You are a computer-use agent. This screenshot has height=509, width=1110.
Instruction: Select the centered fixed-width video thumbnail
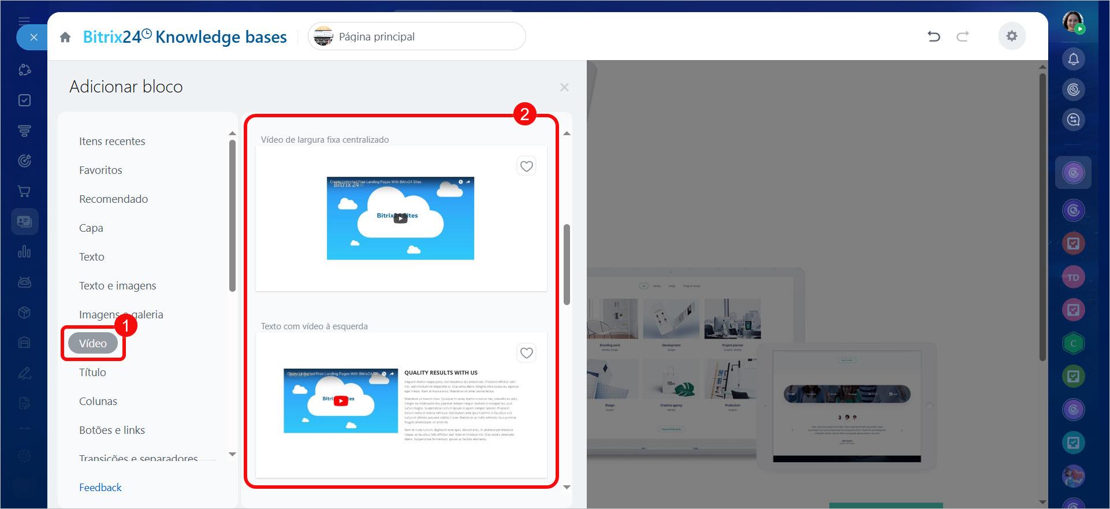click(400, 218)
